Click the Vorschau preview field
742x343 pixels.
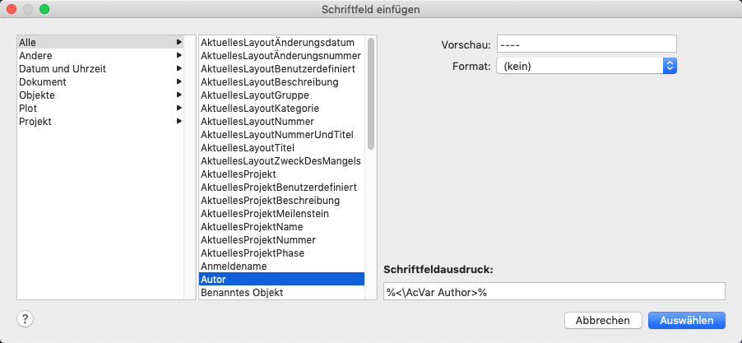tap(586, 44)
